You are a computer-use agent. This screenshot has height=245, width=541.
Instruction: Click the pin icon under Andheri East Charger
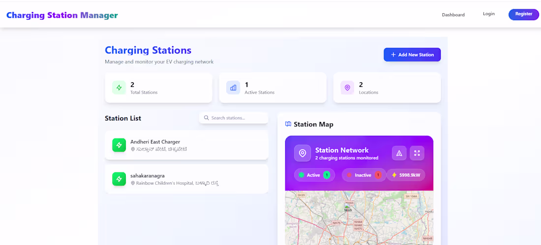(x=133, y=149)
